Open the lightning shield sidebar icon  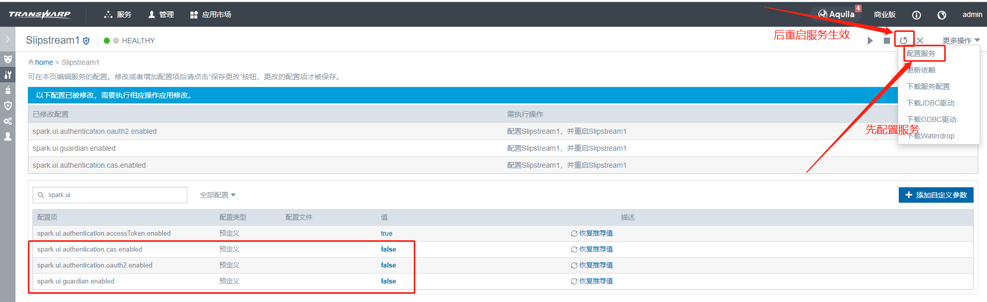click(8, 105)
